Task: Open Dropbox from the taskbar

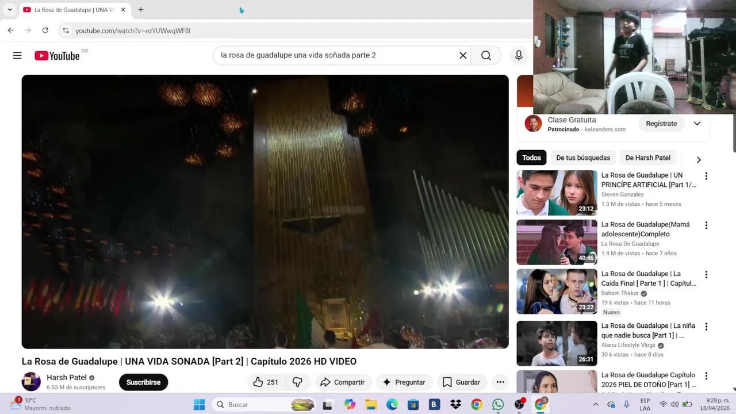Action: click(x=455, y=405)
